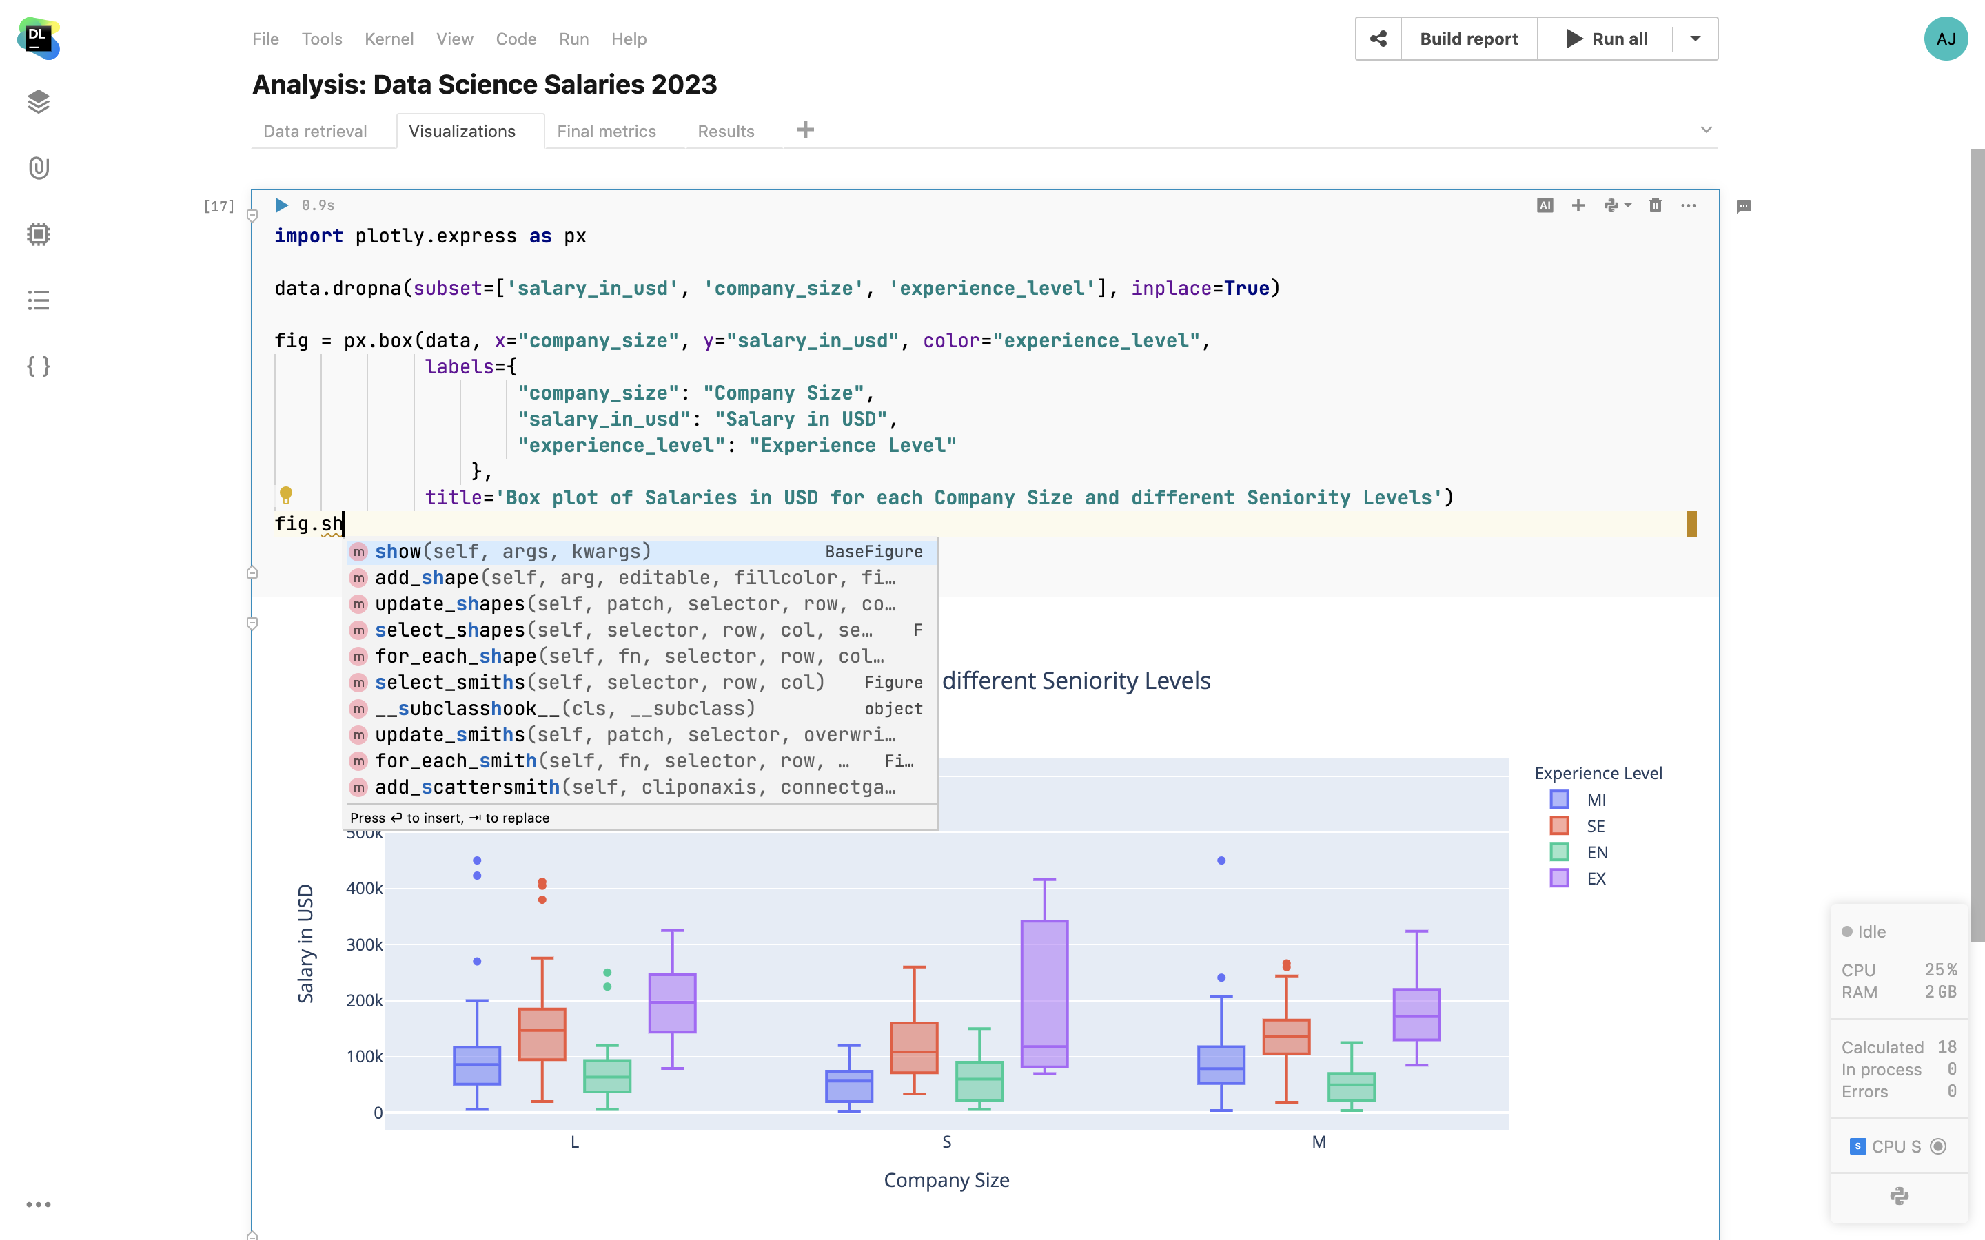The image size is (1985, 1240).
Task: Click the Build report button
Action: tap(1468, 39)
